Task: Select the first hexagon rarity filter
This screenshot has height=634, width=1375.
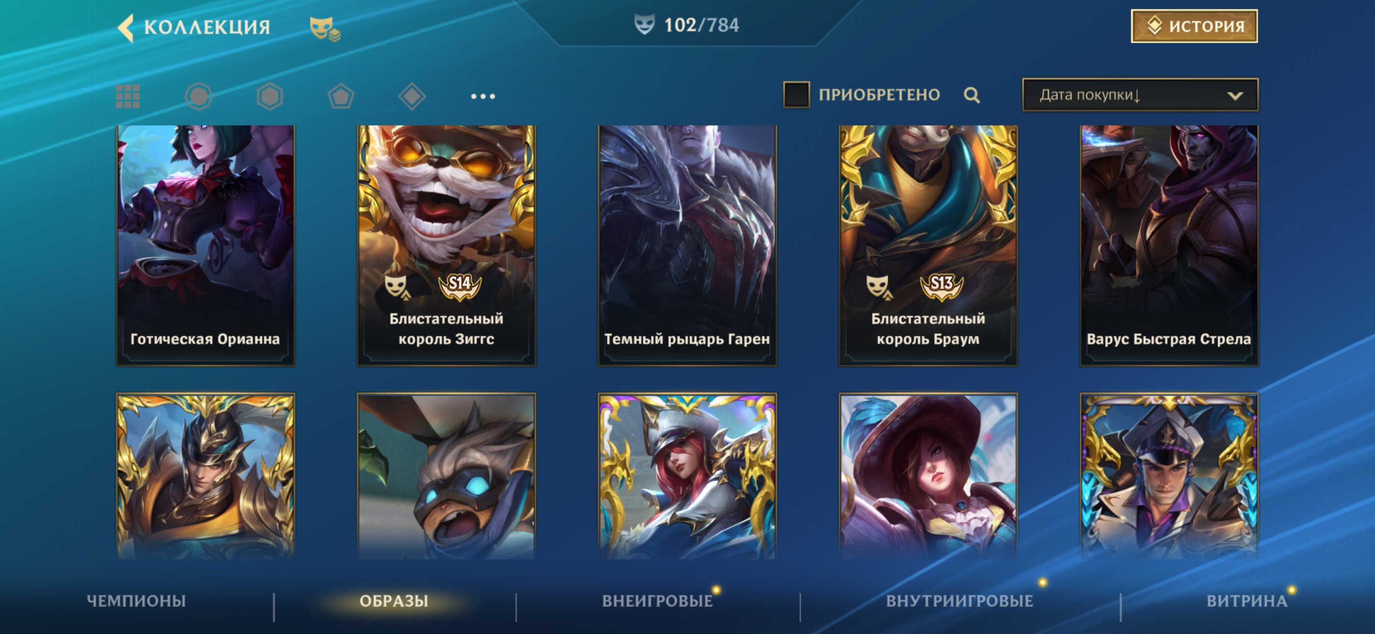Action: 199,97
